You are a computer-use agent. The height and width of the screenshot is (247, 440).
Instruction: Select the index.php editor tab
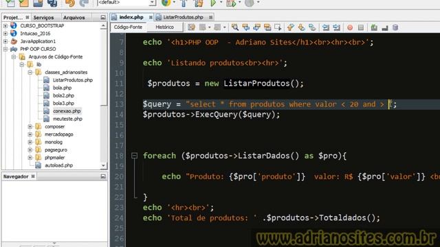(x=131, y=17)
